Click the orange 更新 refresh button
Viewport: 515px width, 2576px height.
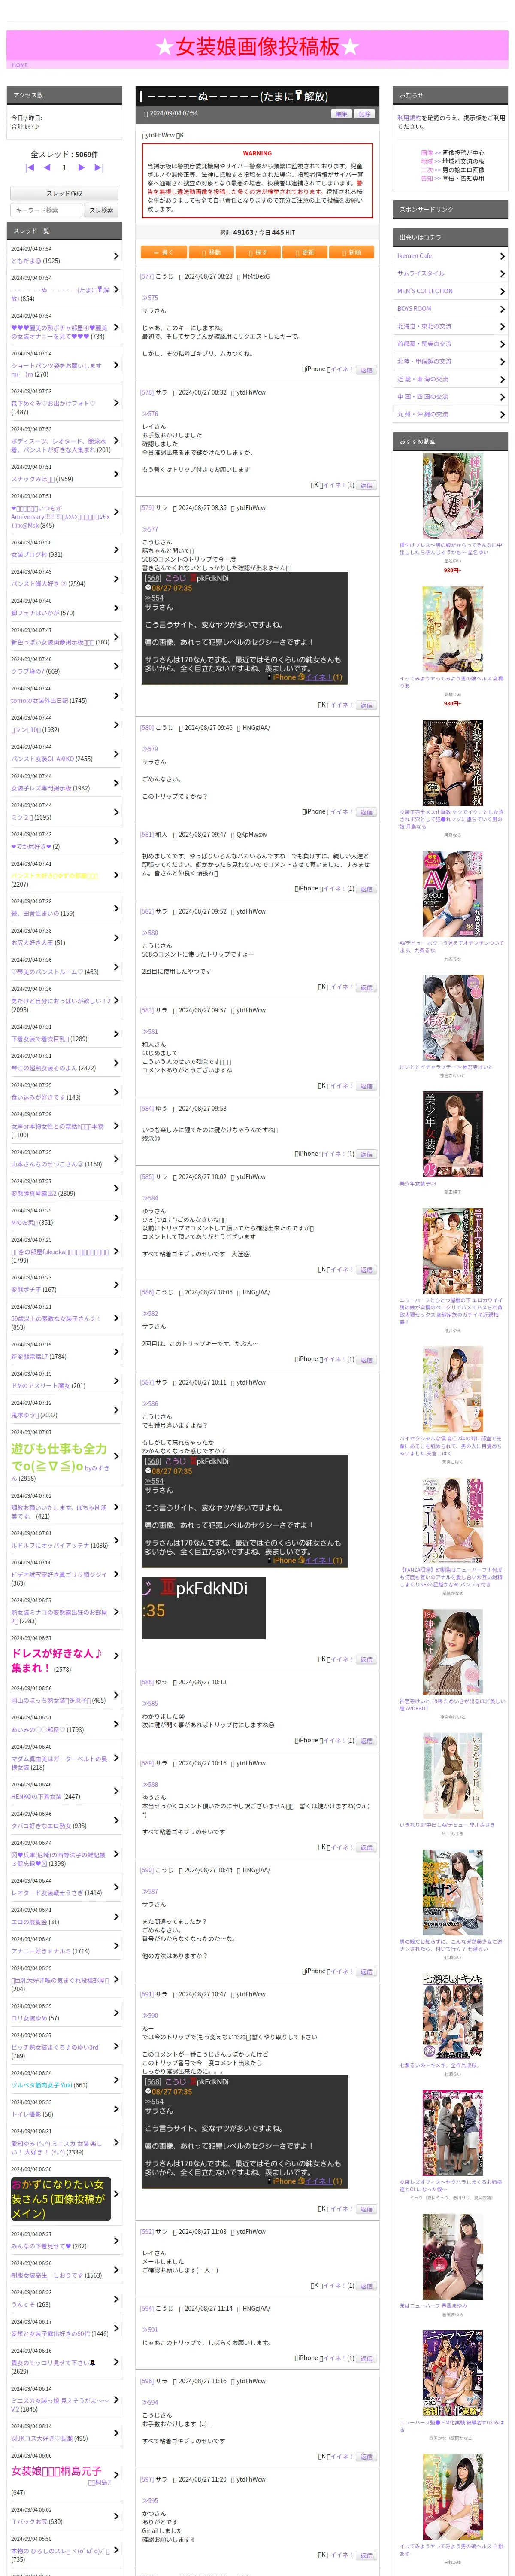pyautogui.click(x=305, y=252)
